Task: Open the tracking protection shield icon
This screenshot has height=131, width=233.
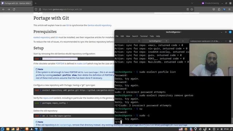Action: (36, 9)
